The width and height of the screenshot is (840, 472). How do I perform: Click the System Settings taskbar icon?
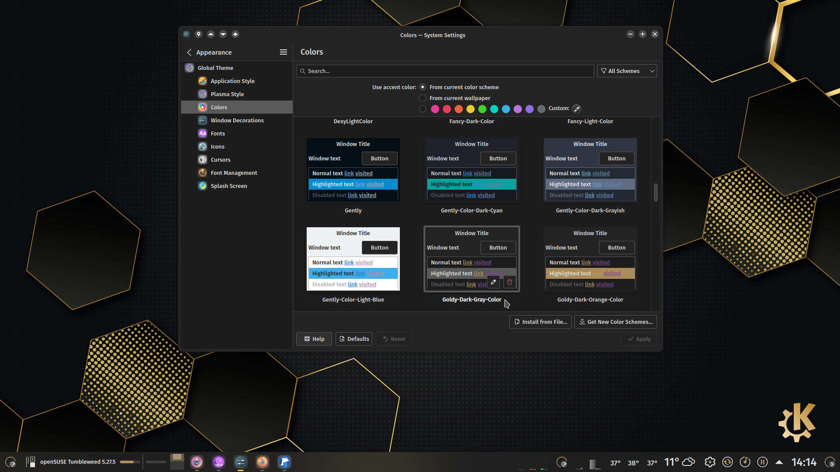[241, 462]
